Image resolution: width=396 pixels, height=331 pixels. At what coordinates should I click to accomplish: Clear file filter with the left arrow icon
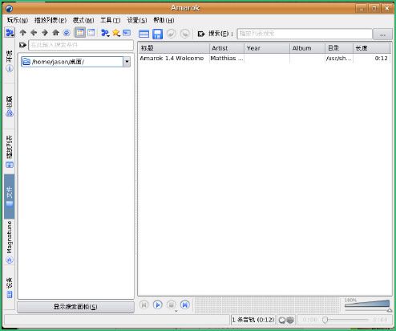23,45
